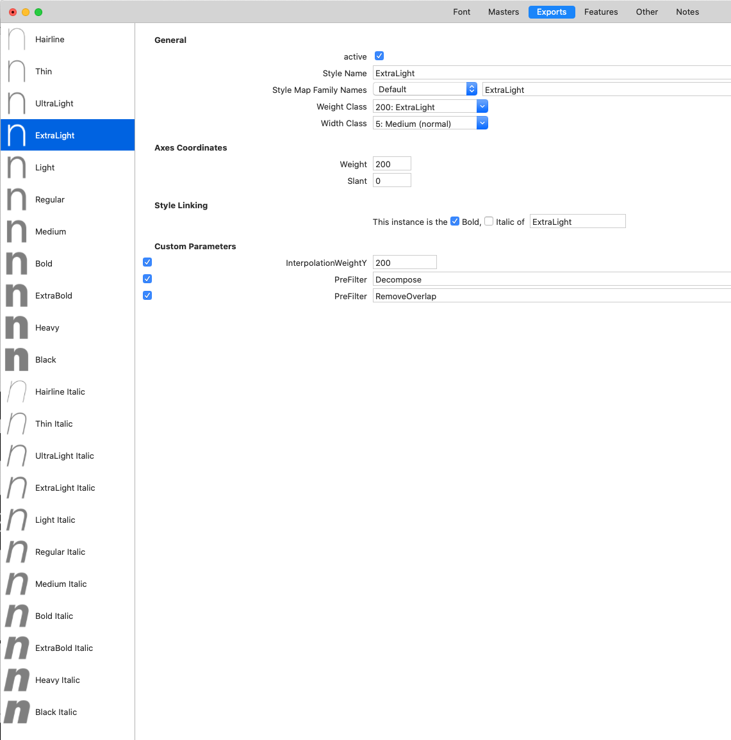Click the Thin Italic glyph preview

point(17,423)
